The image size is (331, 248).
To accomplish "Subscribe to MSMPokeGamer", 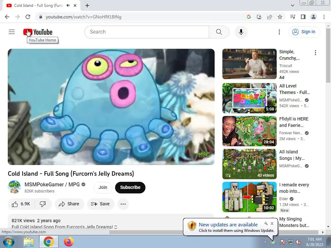I will coord(130,187).
